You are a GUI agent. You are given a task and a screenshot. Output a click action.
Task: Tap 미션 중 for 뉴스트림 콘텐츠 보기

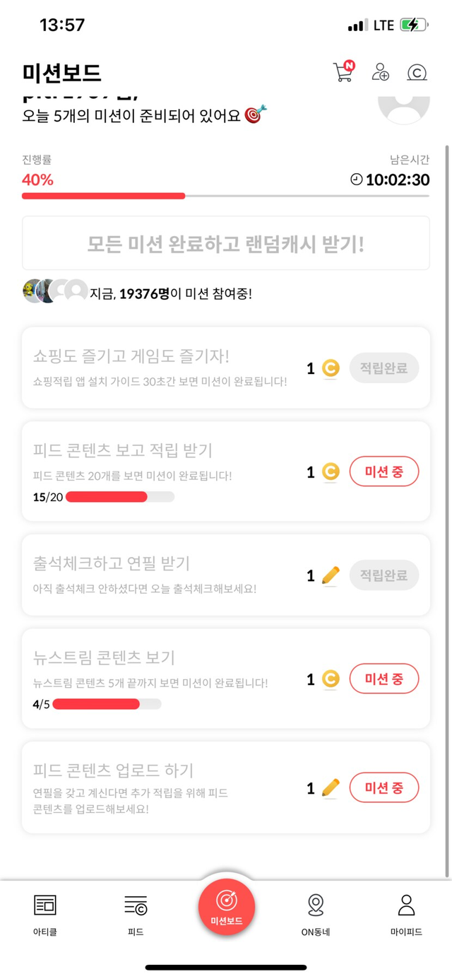(x=384, y=679)
